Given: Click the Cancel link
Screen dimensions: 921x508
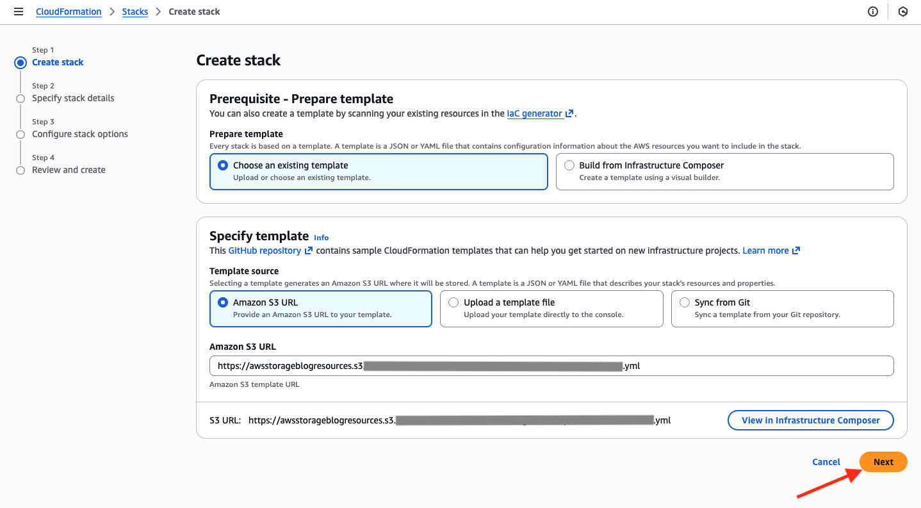Looking at the screenshot, I should coord(826,461).
